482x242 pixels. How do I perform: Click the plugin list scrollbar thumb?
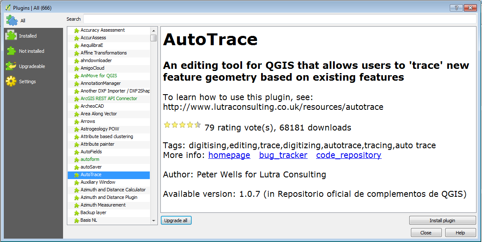(x=153, y=38)
